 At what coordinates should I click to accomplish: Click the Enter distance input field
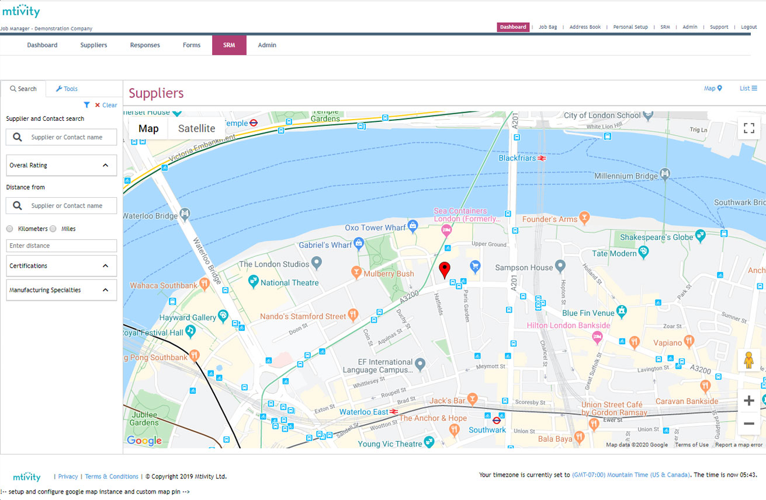[61, 246]
